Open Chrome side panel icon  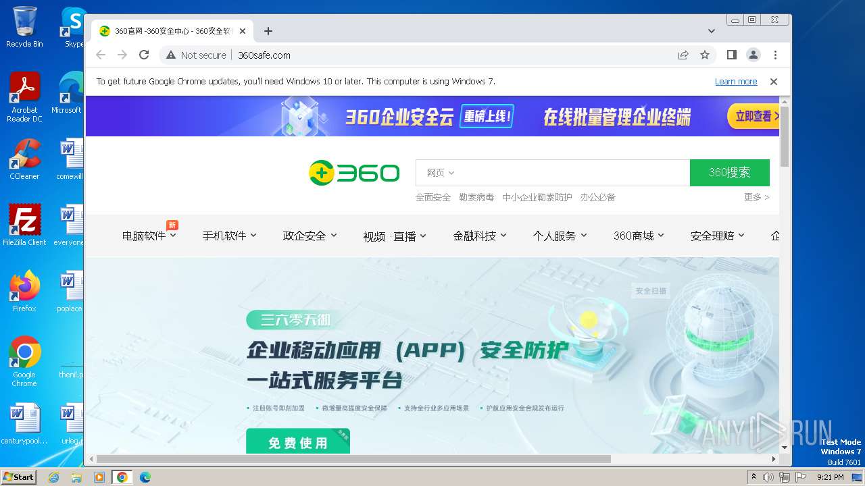coord(731,55)
